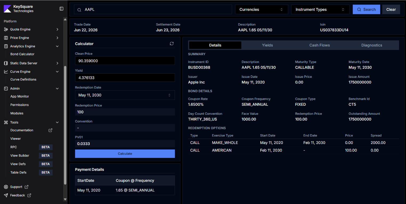Image resolution: width=406 pixels, height=204 pixels.
Task: Open the Instrument Types dropdown
Action: (x=320, y=10)
